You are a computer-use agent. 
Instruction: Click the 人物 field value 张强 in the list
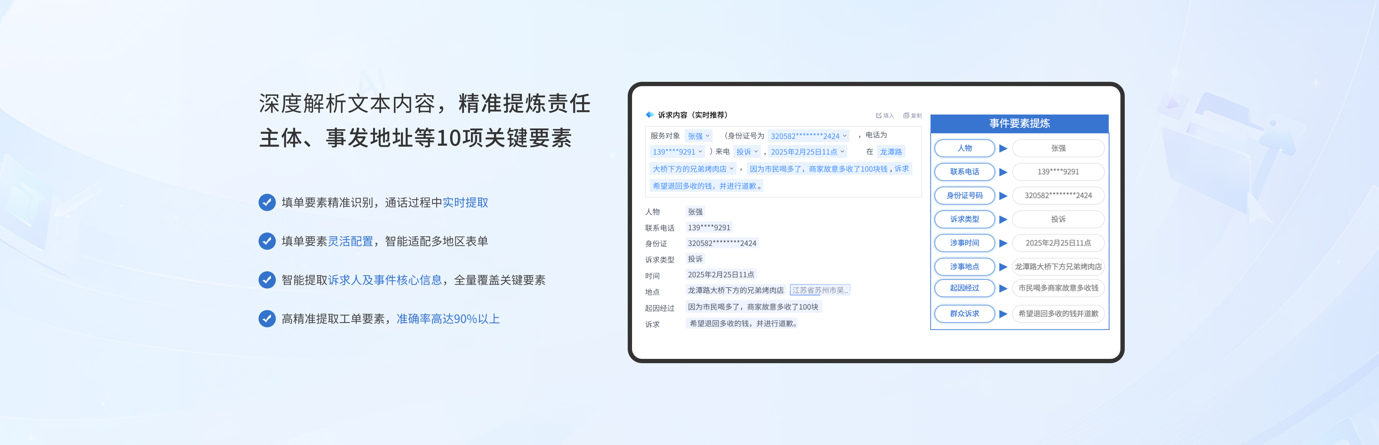(x=695, y=212)
